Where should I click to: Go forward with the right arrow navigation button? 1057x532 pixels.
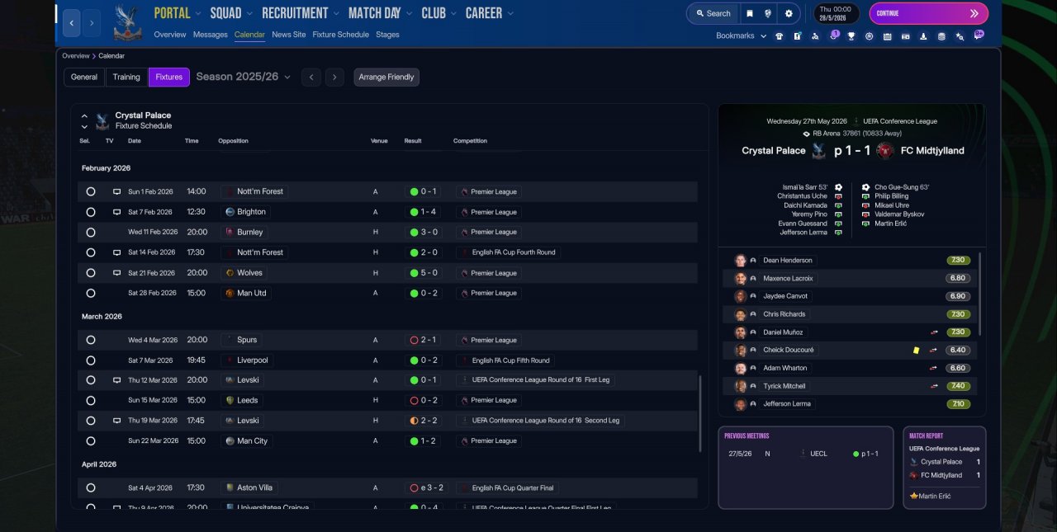(x=92, y=23)
